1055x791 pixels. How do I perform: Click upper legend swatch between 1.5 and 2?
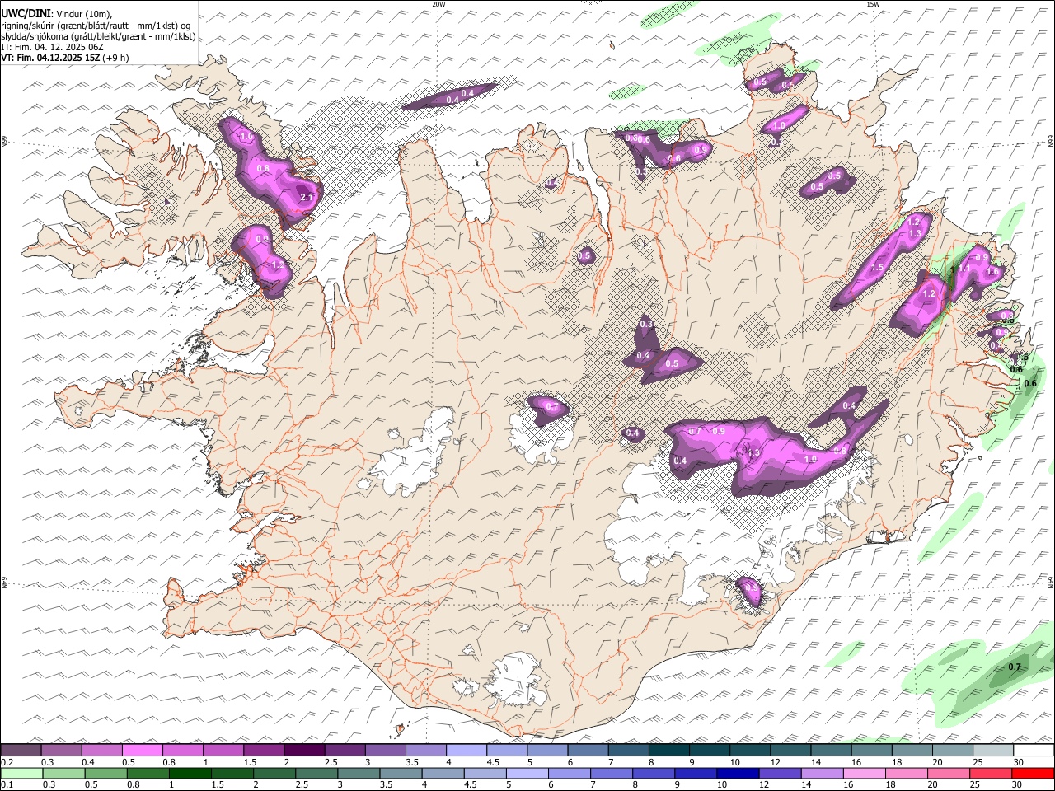263,750
